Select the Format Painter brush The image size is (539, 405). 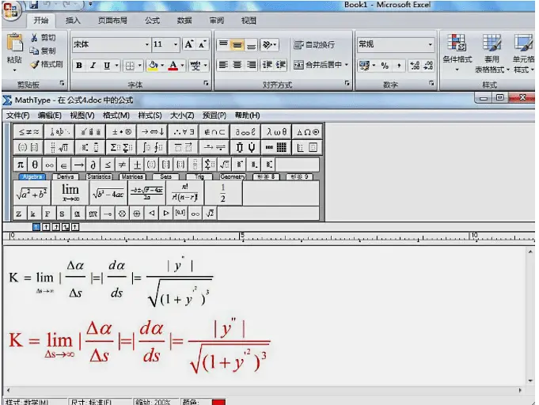pos(35,64)
